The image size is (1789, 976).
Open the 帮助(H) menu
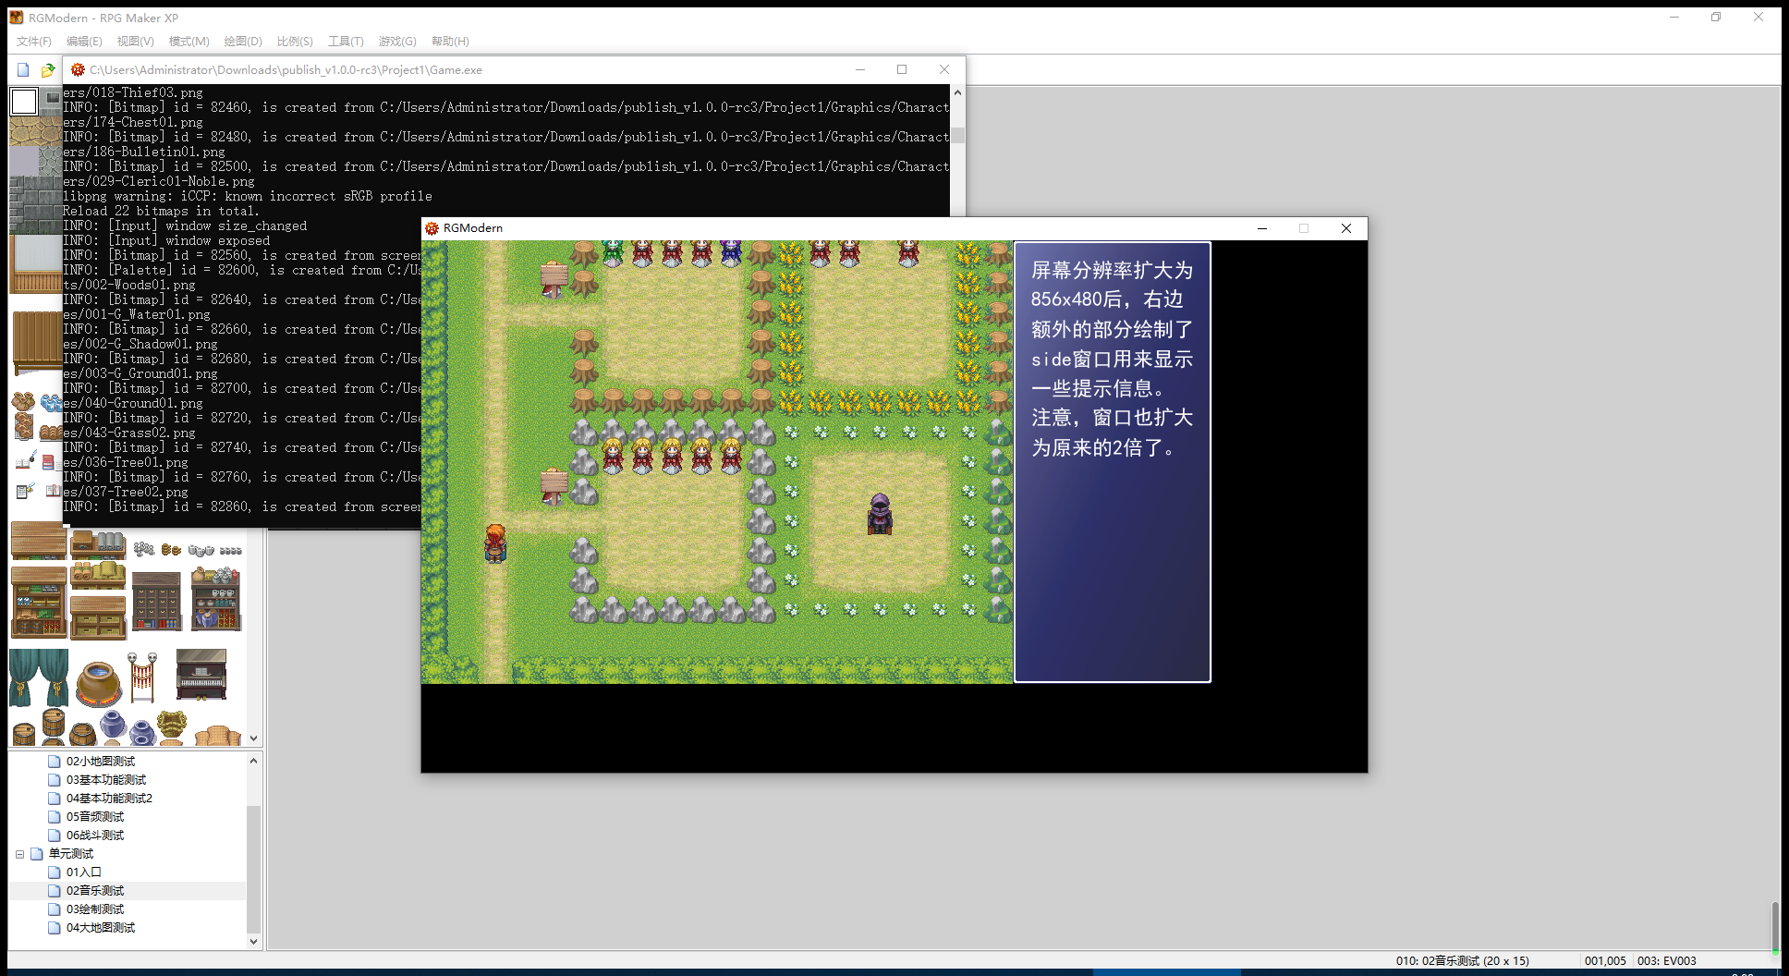click(x=450, y=42)
